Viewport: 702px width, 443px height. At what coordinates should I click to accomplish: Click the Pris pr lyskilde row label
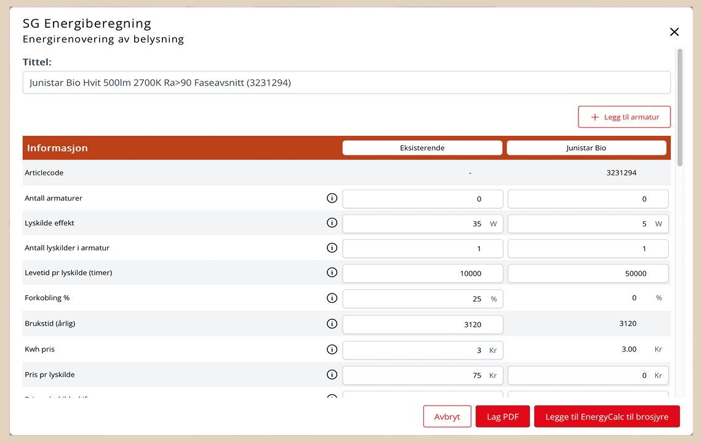pos(50,375)
